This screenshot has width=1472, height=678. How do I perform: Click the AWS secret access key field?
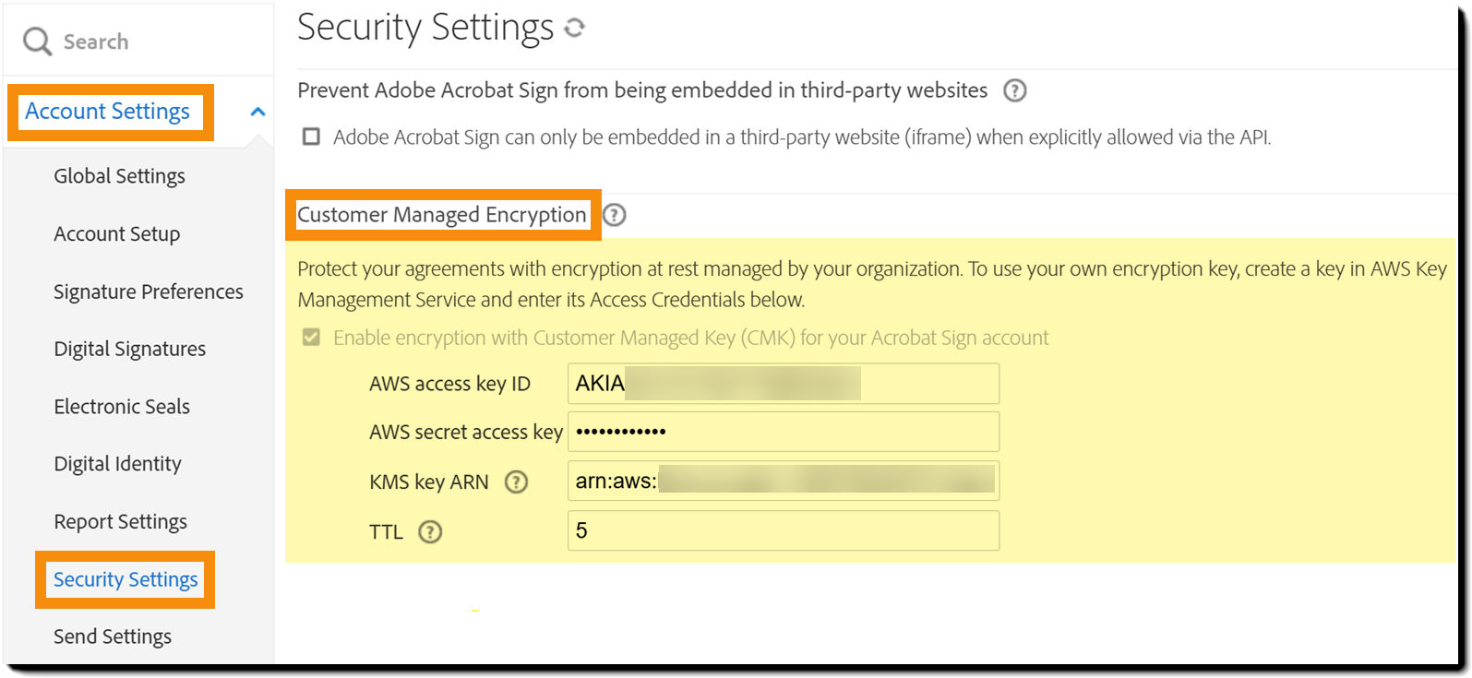pyautogui.click(x=784, y=432)
